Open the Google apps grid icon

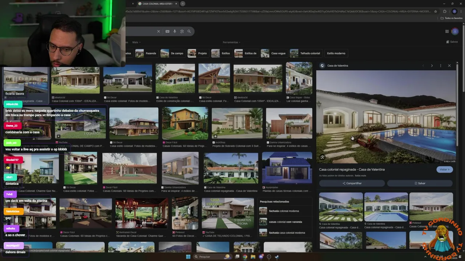(x=447, y=32)
